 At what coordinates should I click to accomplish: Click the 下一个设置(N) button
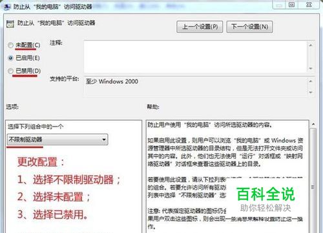click(x=249, y=27)
